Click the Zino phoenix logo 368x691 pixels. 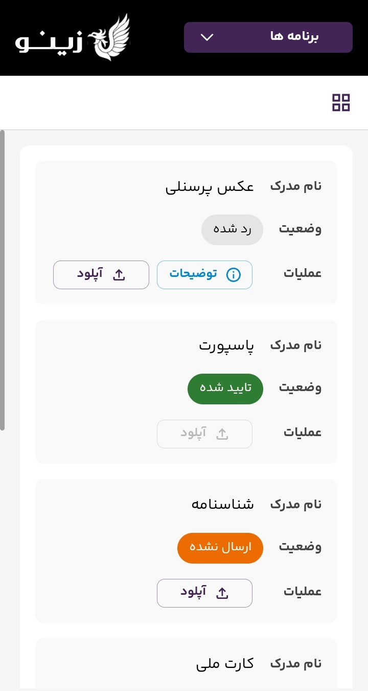[x=73, y=38]
